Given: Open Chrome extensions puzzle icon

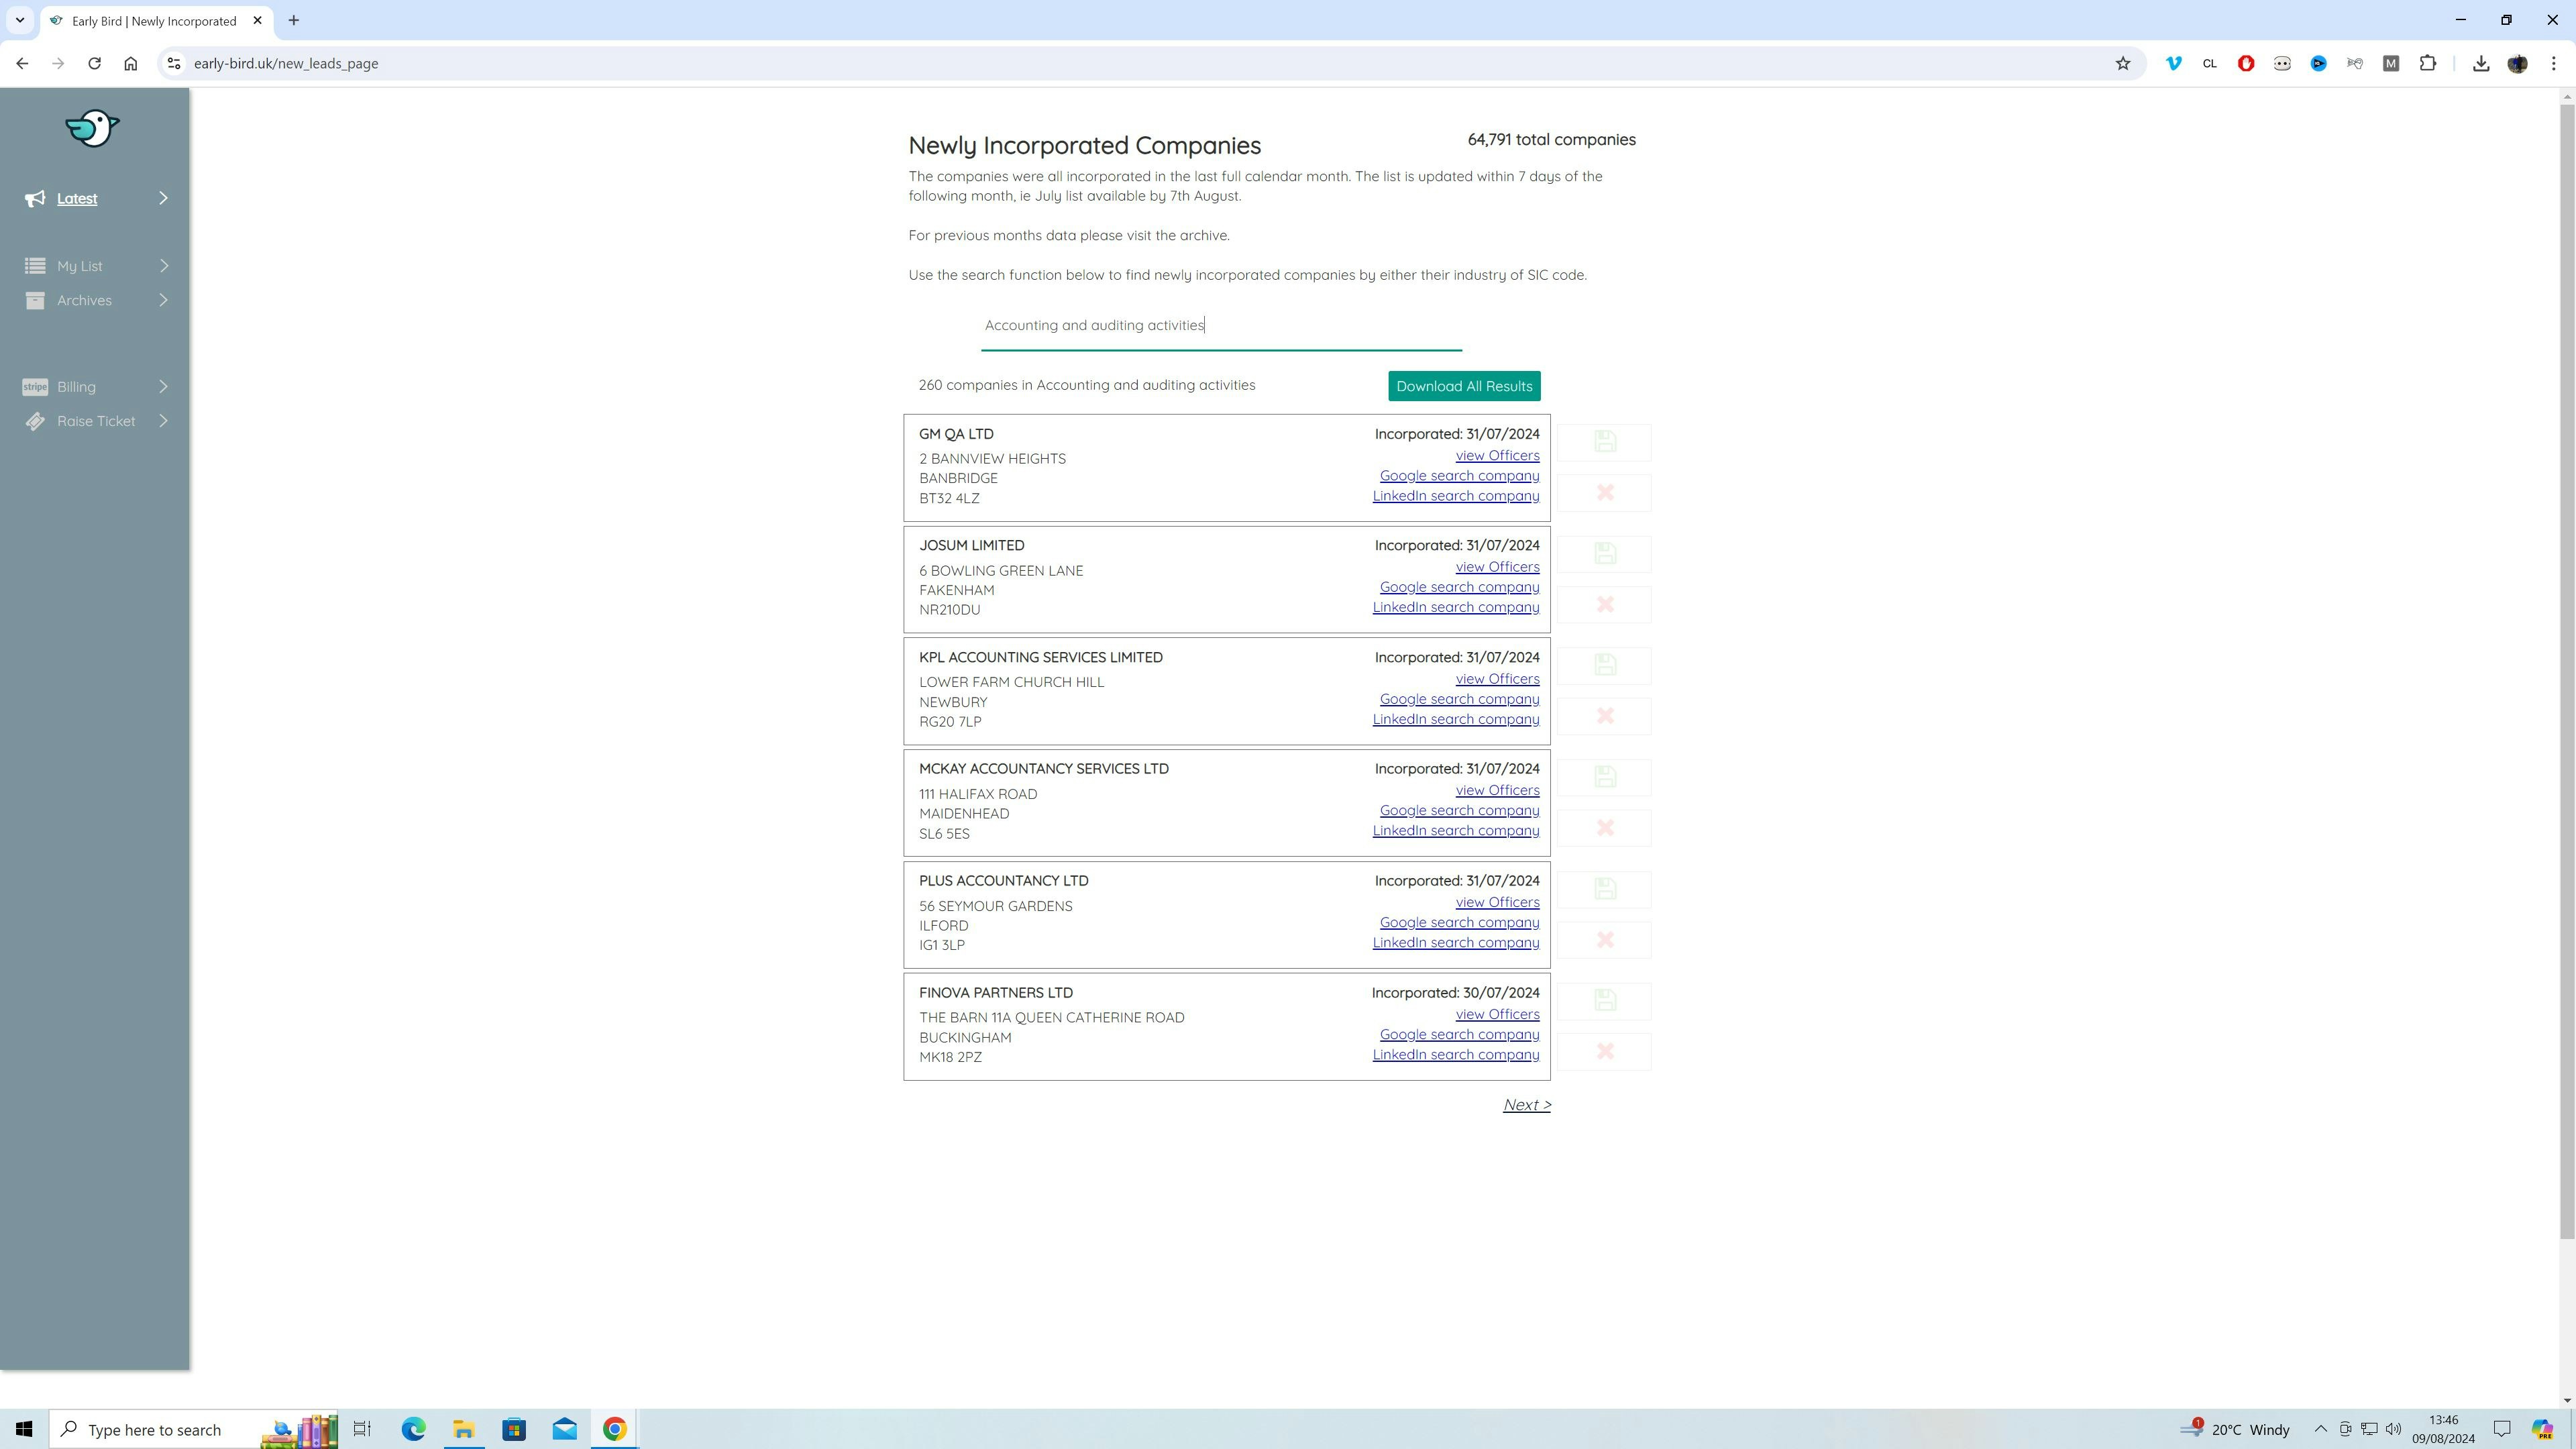Looking at the screenshot, I should coord(2428,63).
